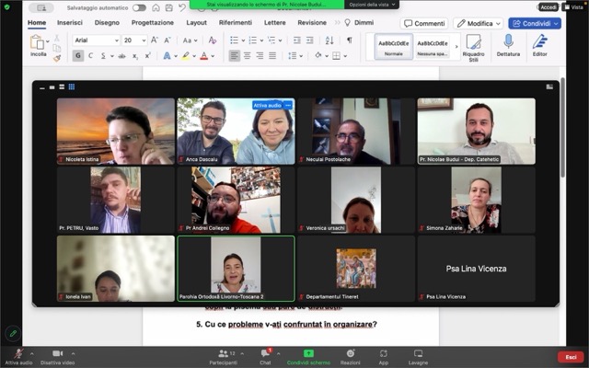Select the Psa Lina Vicenza participant tile
Screen dimensions: 589x368
point(476,269)
